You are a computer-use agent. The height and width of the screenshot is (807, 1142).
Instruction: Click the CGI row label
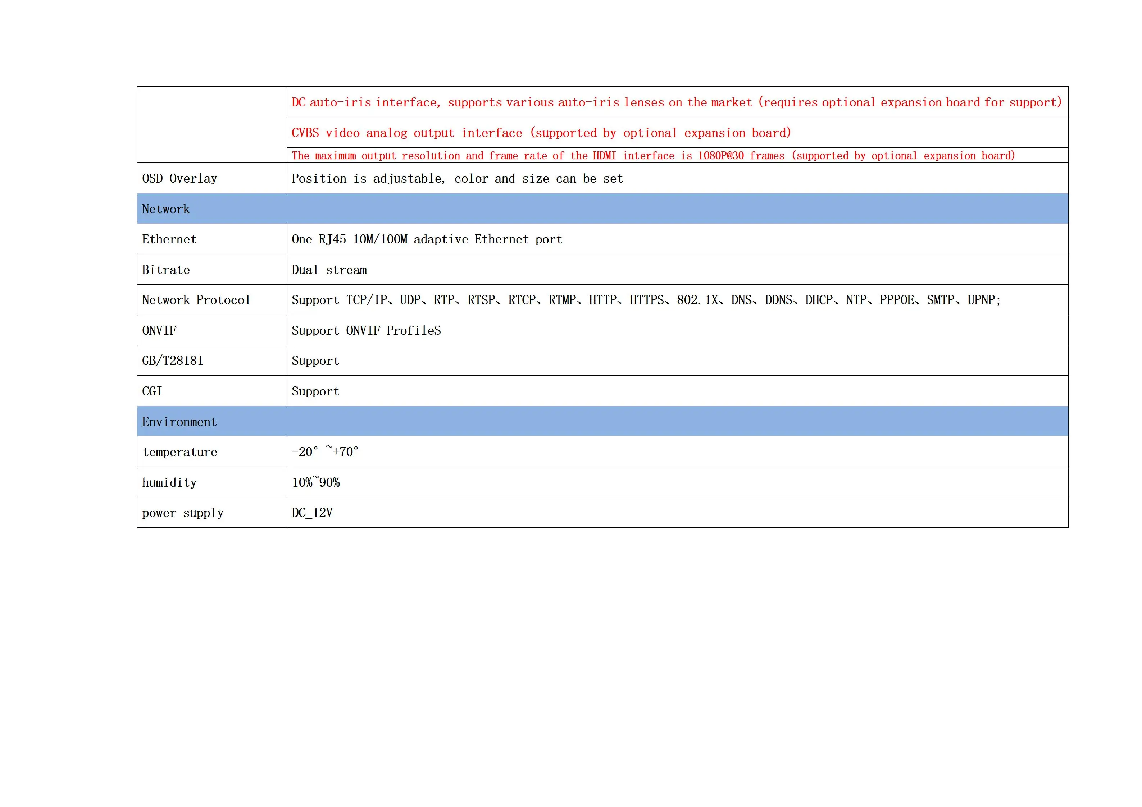pos(152,391)
